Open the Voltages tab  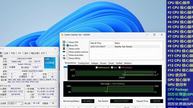point(94,63)
